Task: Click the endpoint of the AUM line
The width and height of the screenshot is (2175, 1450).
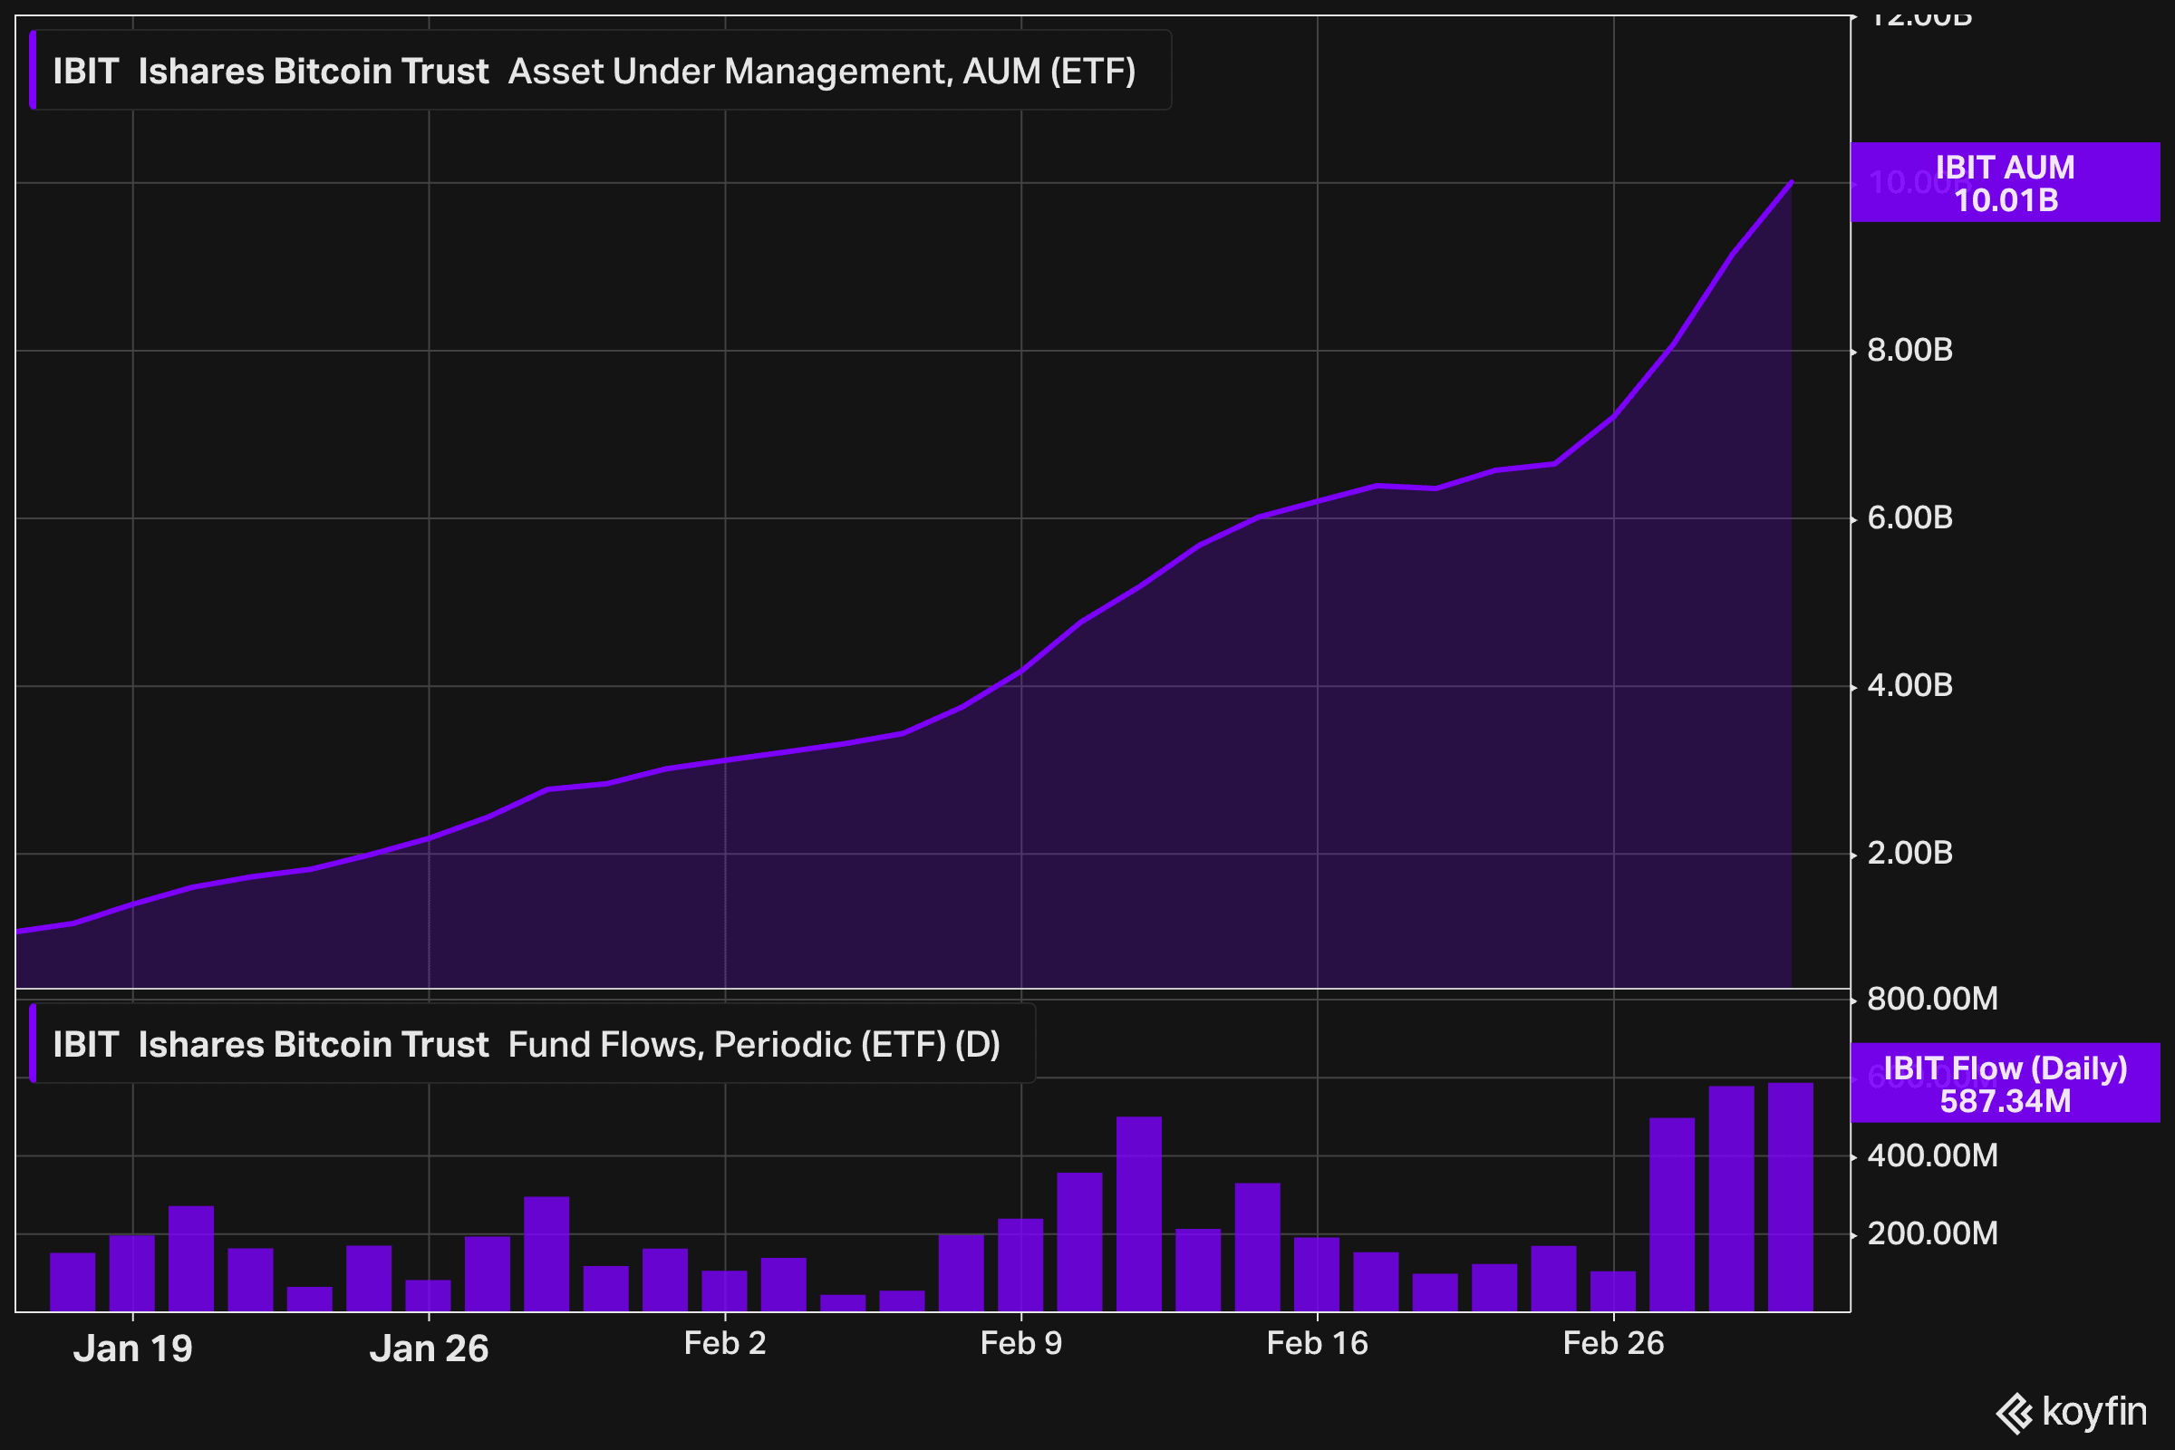Action: tap(1793, 181)
